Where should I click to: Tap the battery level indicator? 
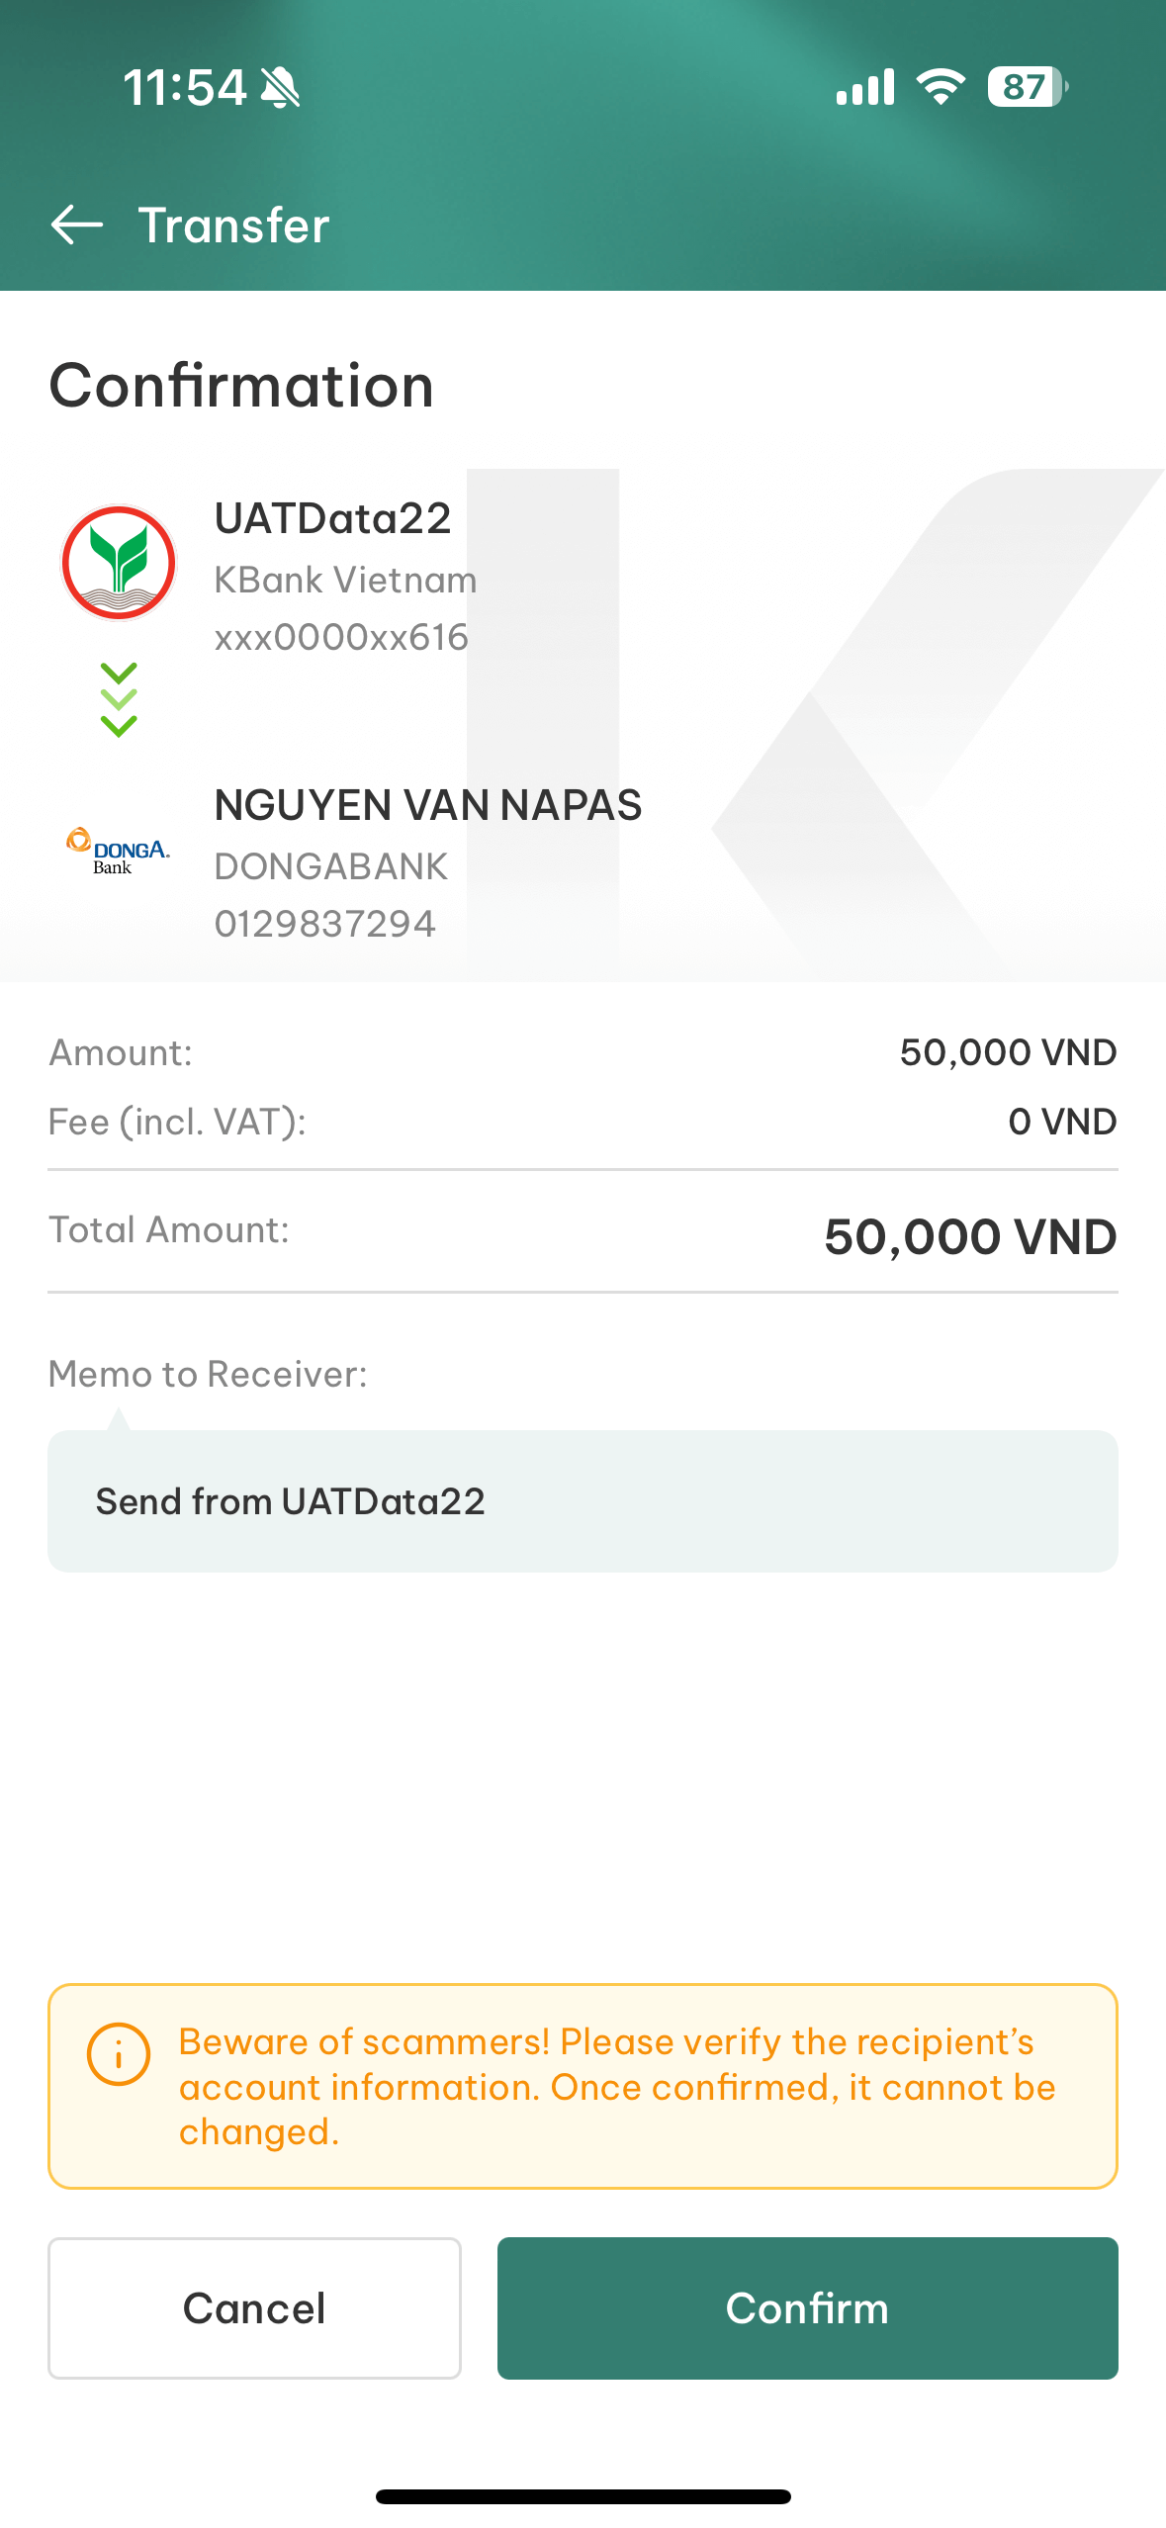(x=1028, y=87)
